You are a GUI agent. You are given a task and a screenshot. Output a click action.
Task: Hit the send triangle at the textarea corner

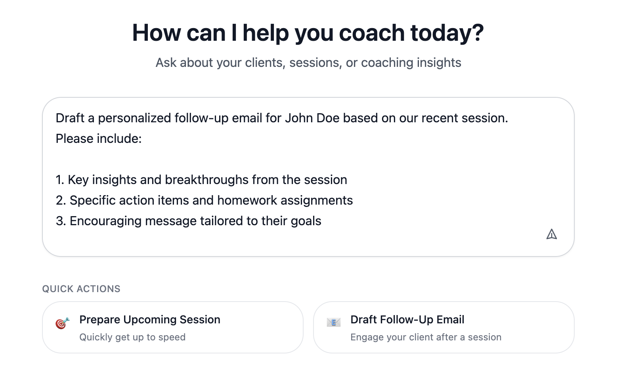tap(552, 234)
